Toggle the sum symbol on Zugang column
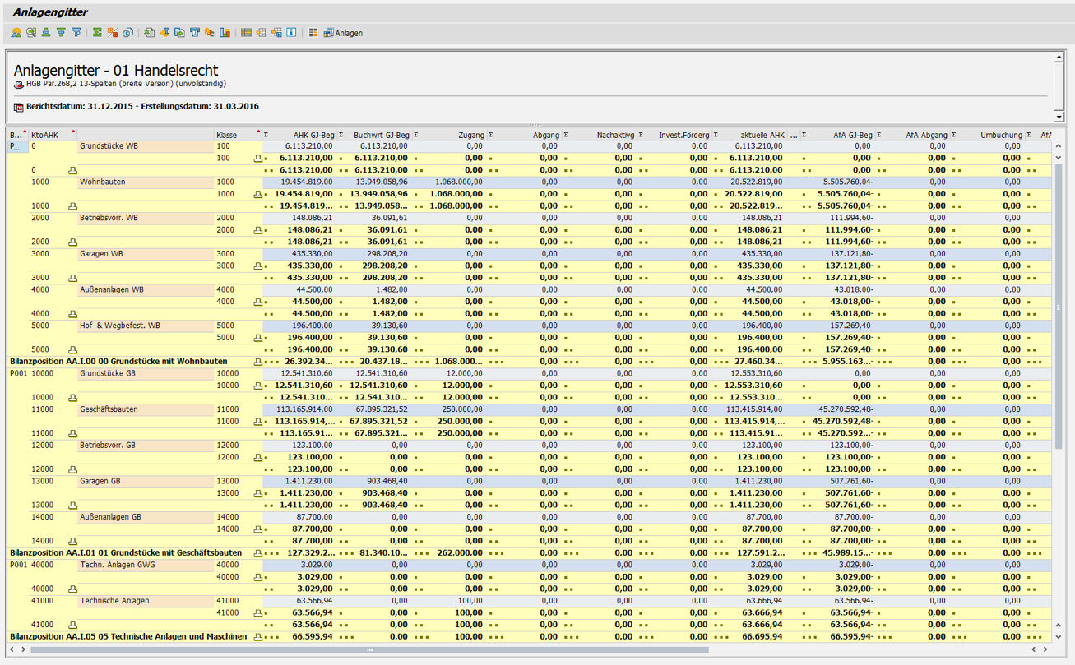This screenshot has width=1075, height=665. coord(490,134)
